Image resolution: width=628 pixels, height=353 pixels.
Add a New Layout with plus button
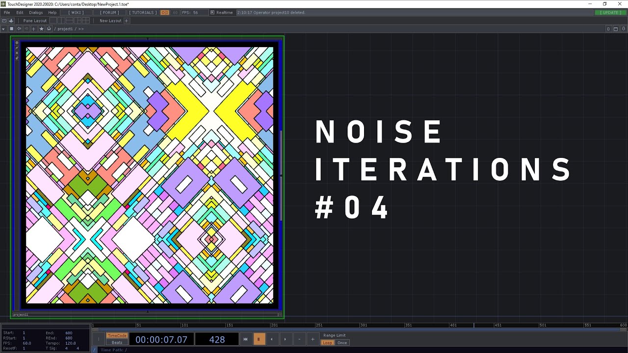[x=126, y=21]
